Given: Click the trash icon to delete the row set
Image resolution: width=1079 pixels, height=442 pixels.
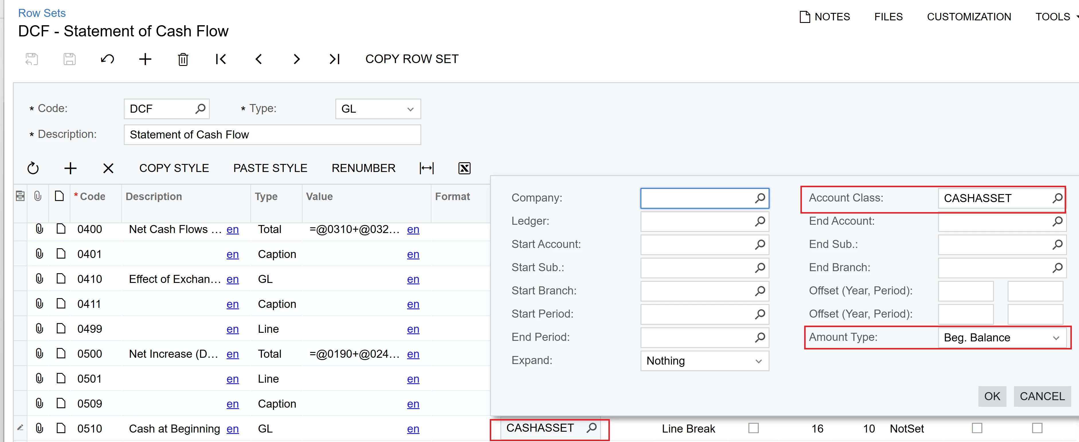Looking at the screenshot, I should (x=183, y=59).
